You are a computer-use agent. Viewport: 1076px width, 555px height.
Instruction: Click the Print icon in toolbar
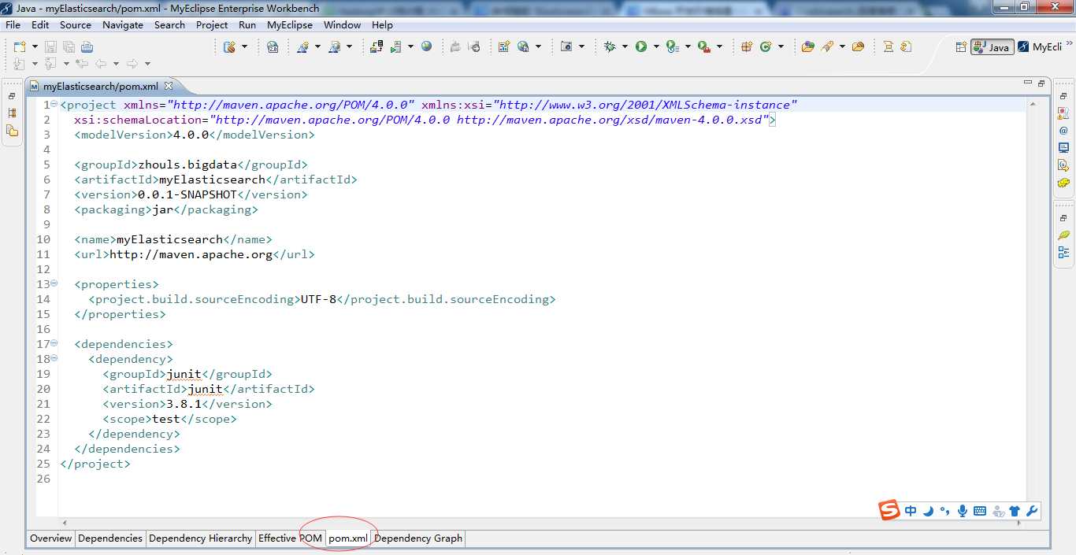coord(87,47)
